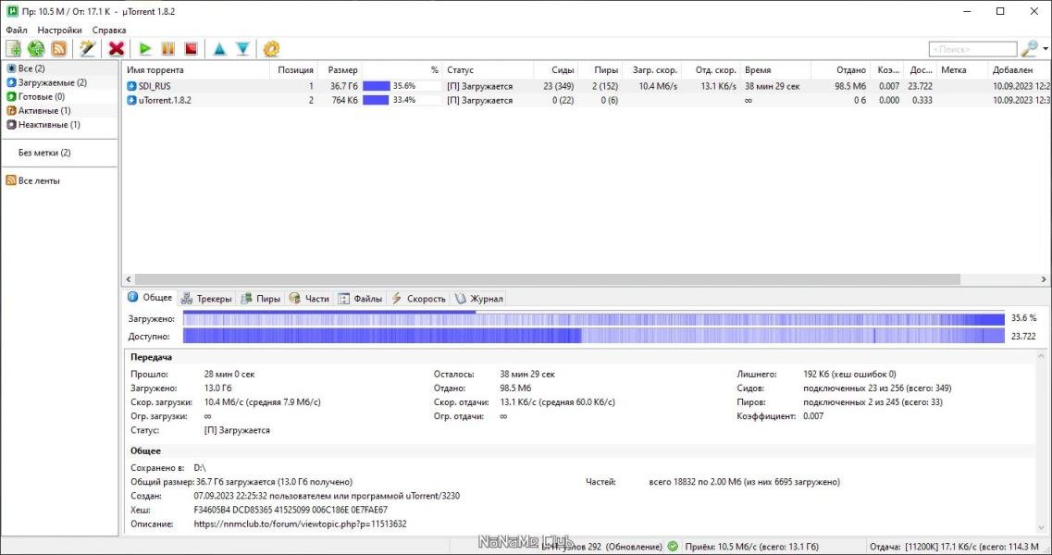Select Загружаемые (2) in the sidebar
The height and width of the screenshot is (555, 1052).
click(52, 82)
